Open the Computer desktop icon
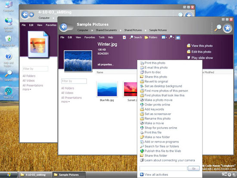Screen dimensions: 237x178 click(x=9, y=6)
